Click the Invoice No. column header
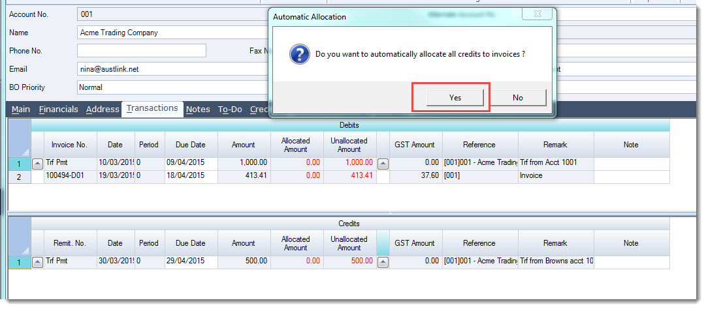The image size is (706, 309). pyautogui.click(x=71, y=145)
